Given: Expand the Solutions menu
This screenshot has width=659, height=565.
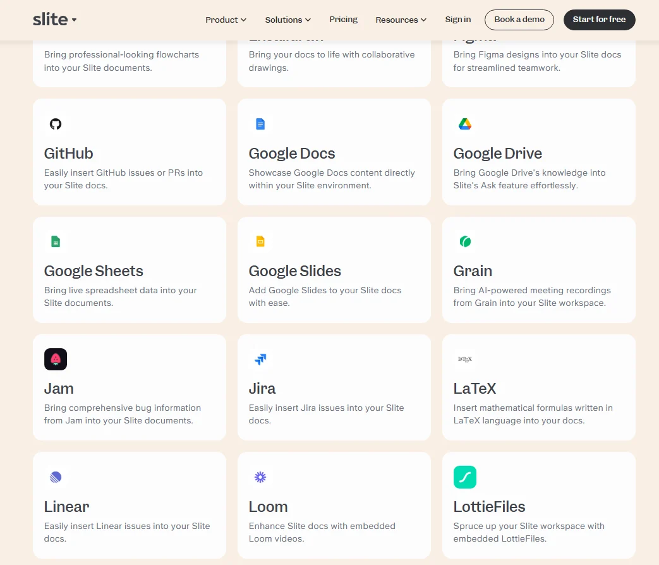Looking at the screenshot, I should [x=288, y=20].
